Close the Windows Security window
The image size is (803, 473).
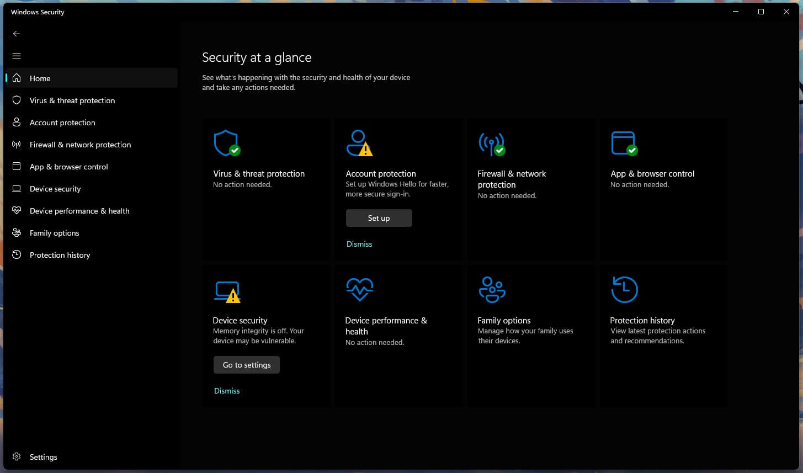coord(786,12)
